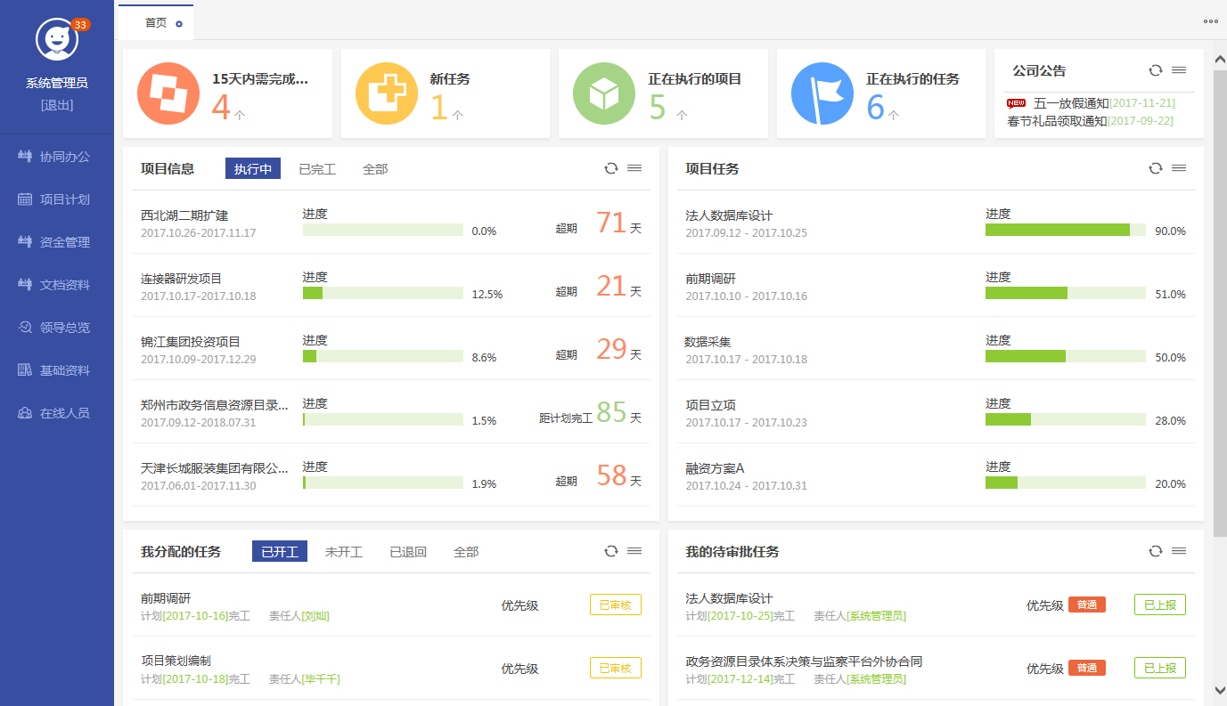Image resolution: width=1227 pixels, height=706 pixels.
Task: Open the three-dots menu at top right
Action: pos(1210,21)
